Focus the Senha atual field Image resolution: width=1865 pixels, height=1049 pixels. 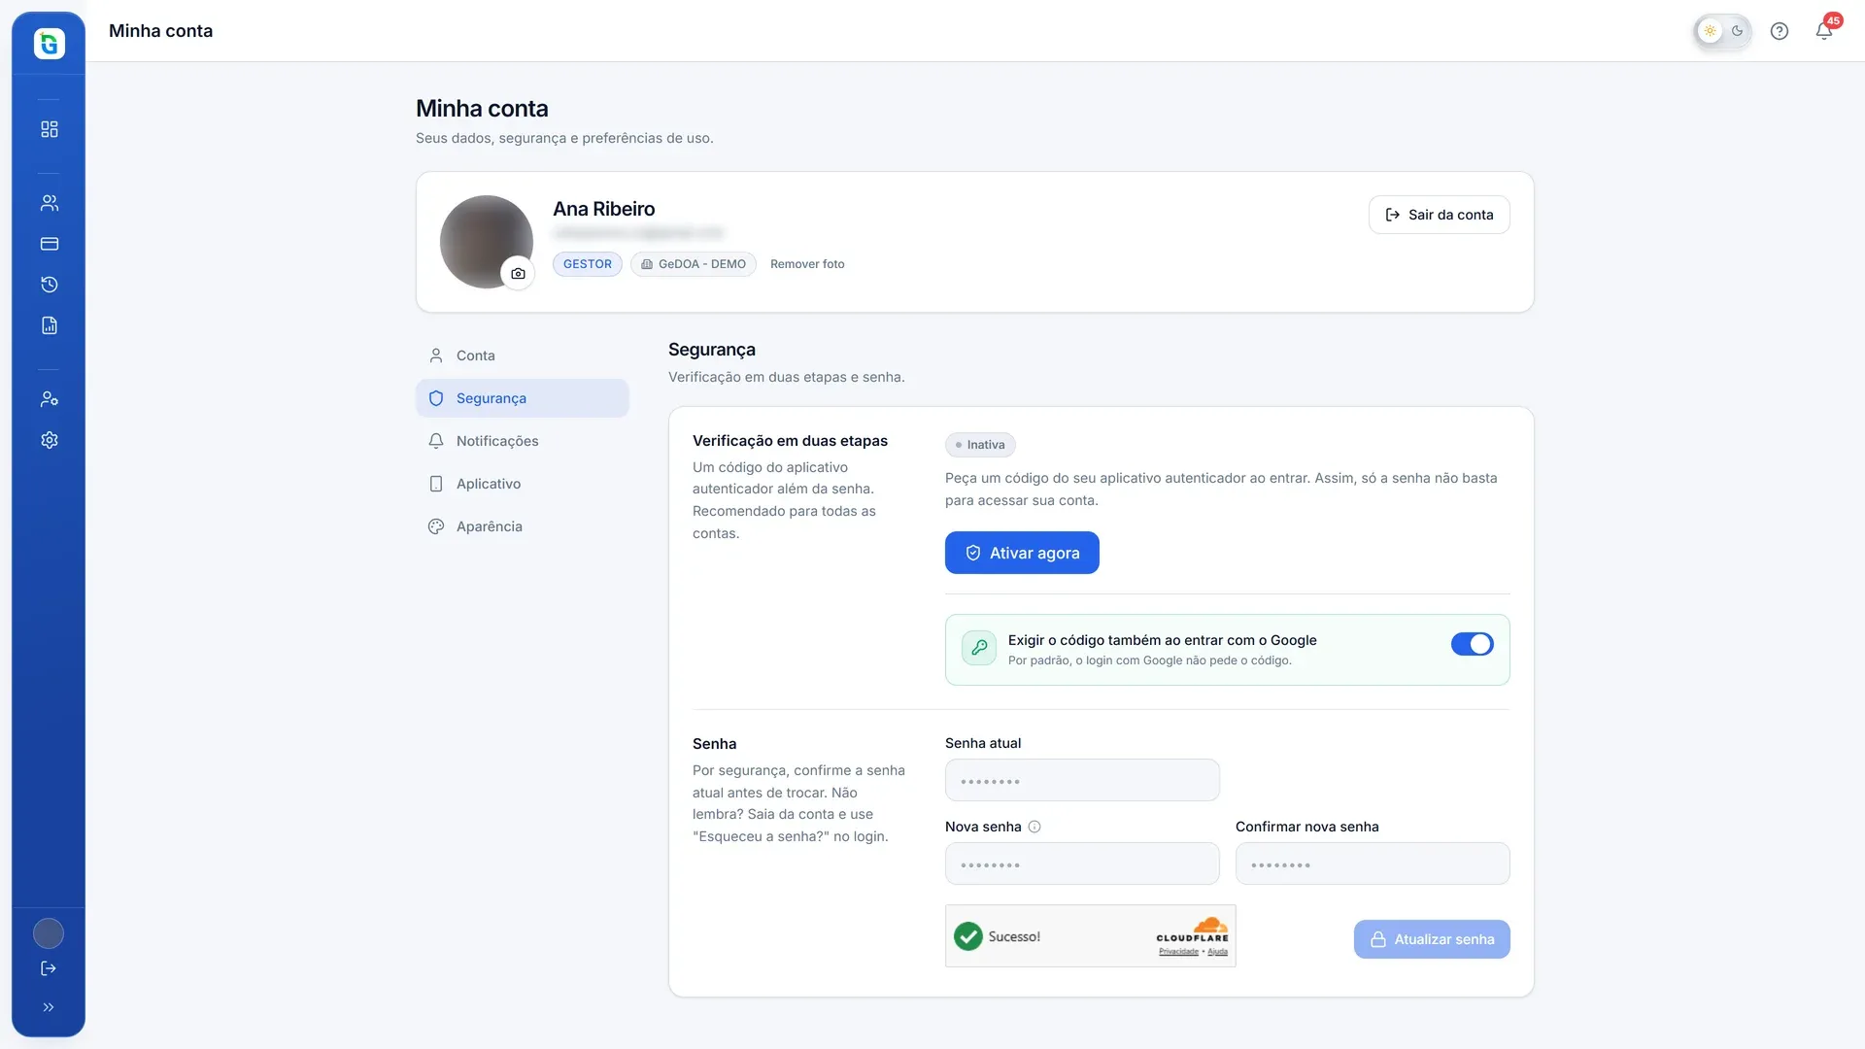[1082, 780]
